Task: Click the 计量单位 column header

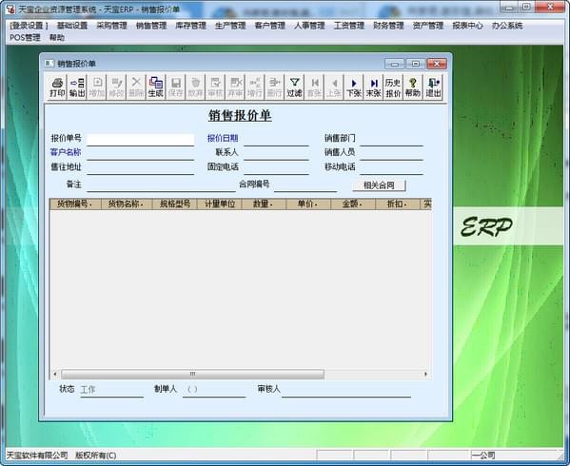Action: coord(220,204)
